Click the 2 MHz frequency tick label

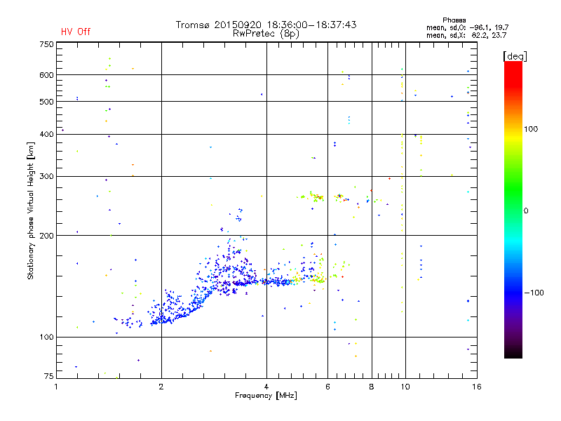[x=161, y=387]
